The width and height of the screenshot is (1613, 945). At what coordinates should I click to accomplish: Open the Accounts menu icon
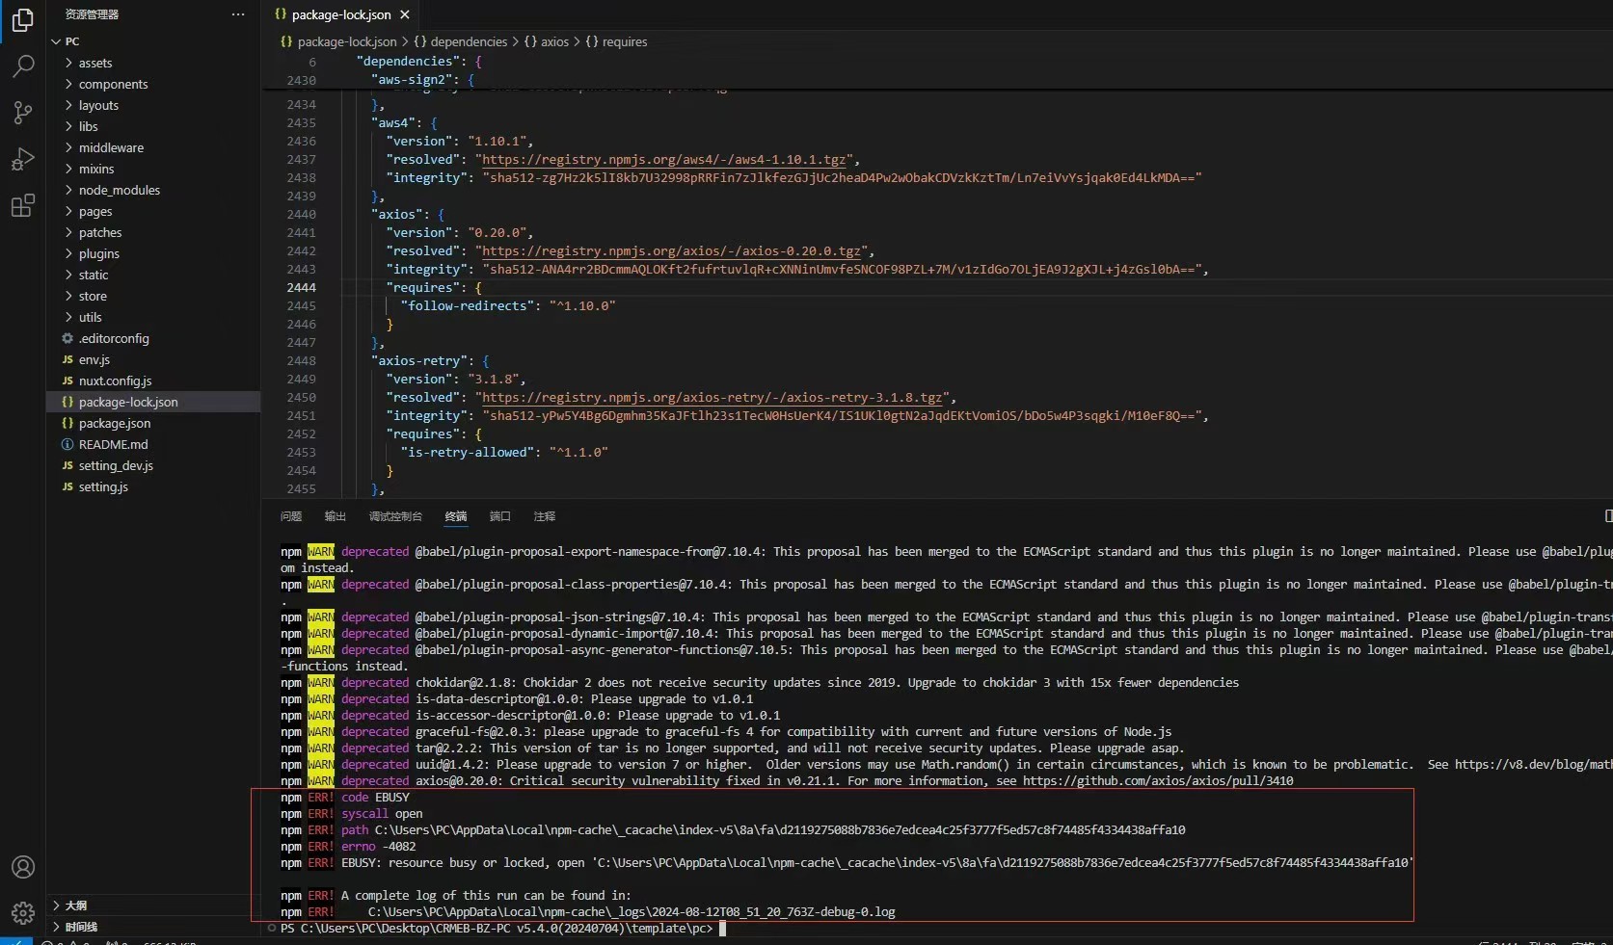pos(22,867)
